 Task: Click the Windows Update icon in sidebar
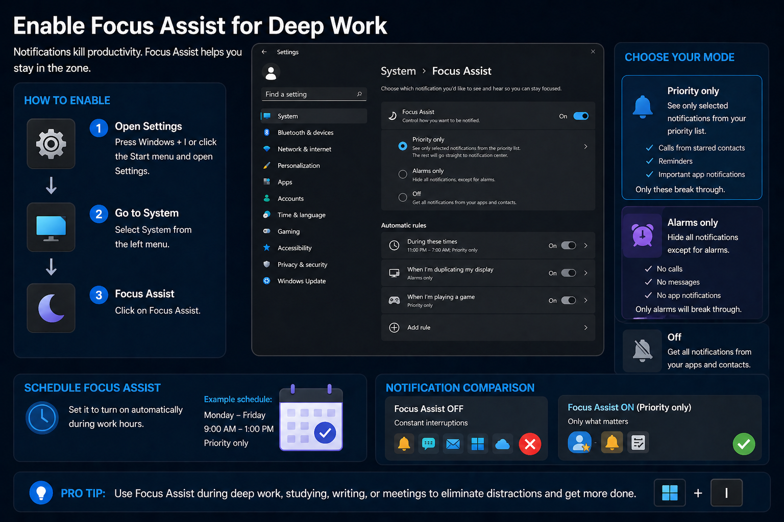pos(266,281)
